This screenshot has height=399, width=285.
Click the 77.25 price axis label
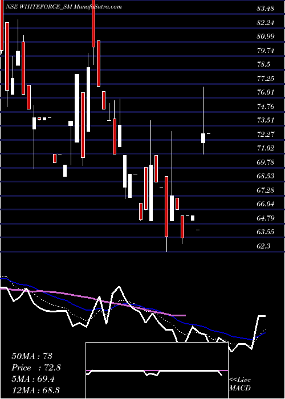(266, 79)
